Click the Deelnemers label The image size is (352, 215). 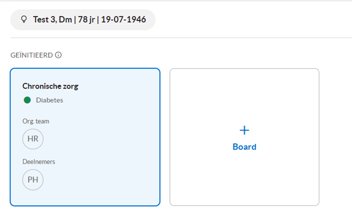(38, 162)
